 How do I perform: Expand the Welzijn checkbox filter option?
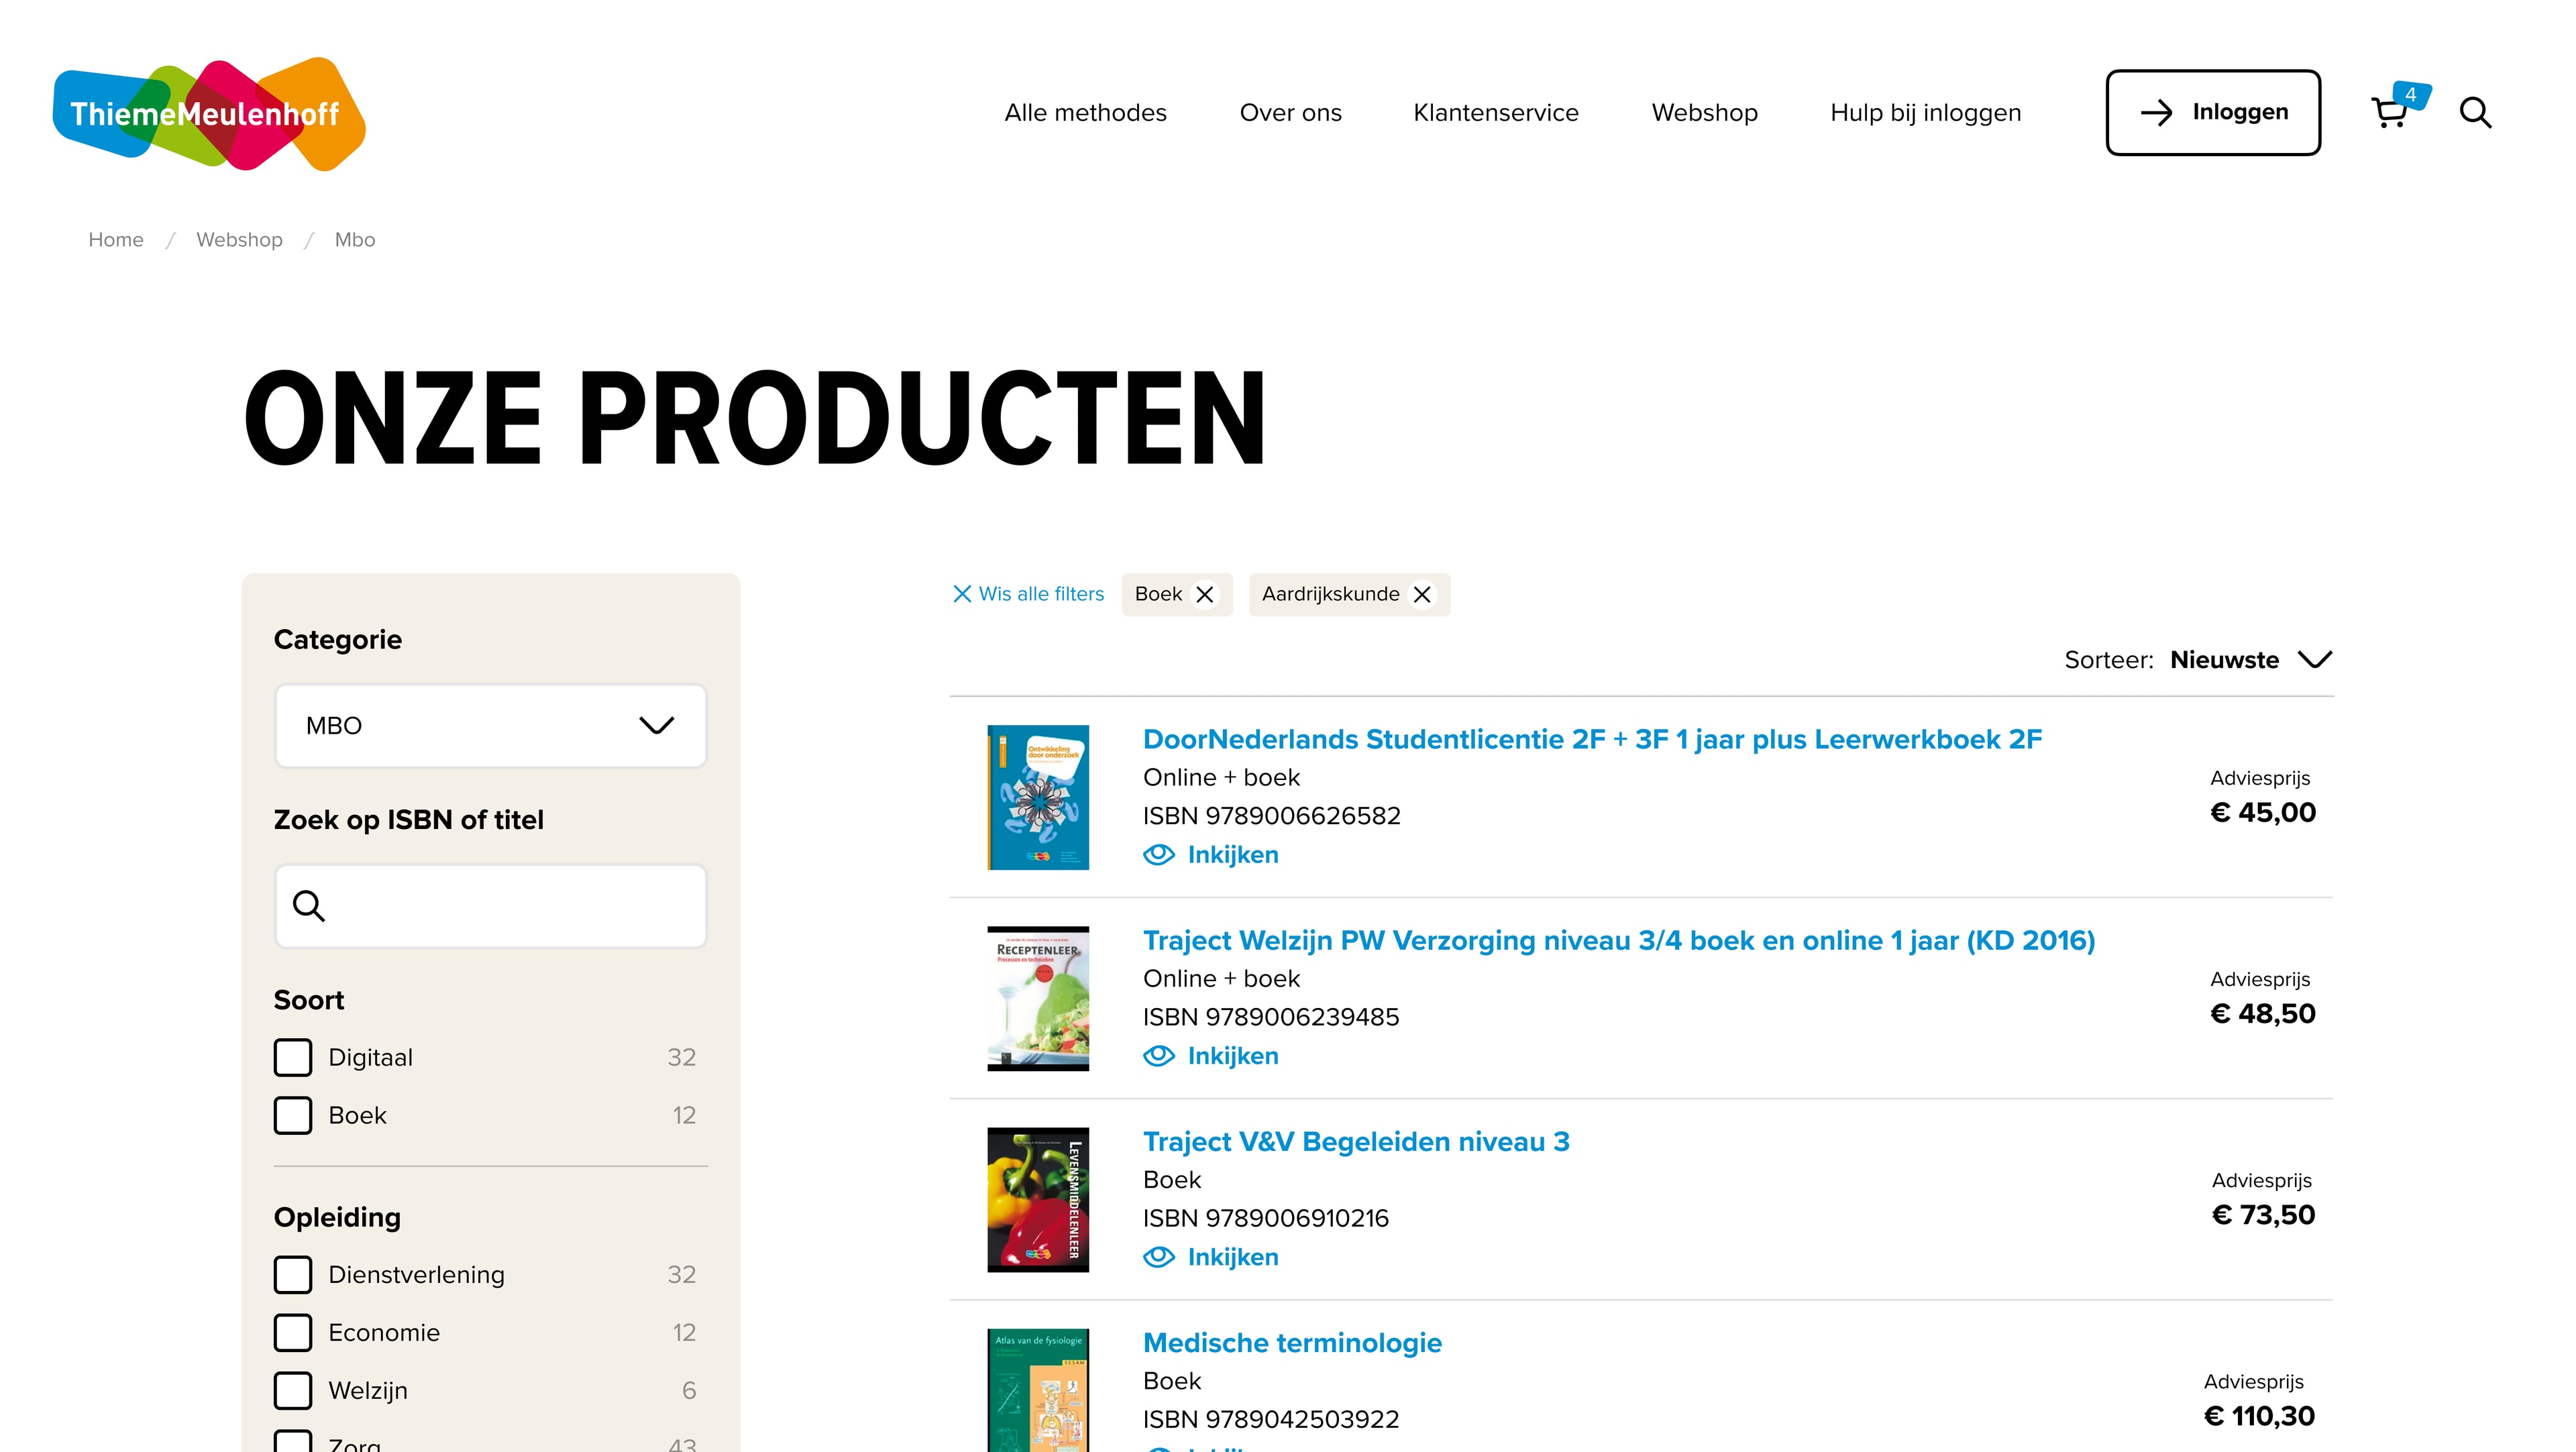292,1390
